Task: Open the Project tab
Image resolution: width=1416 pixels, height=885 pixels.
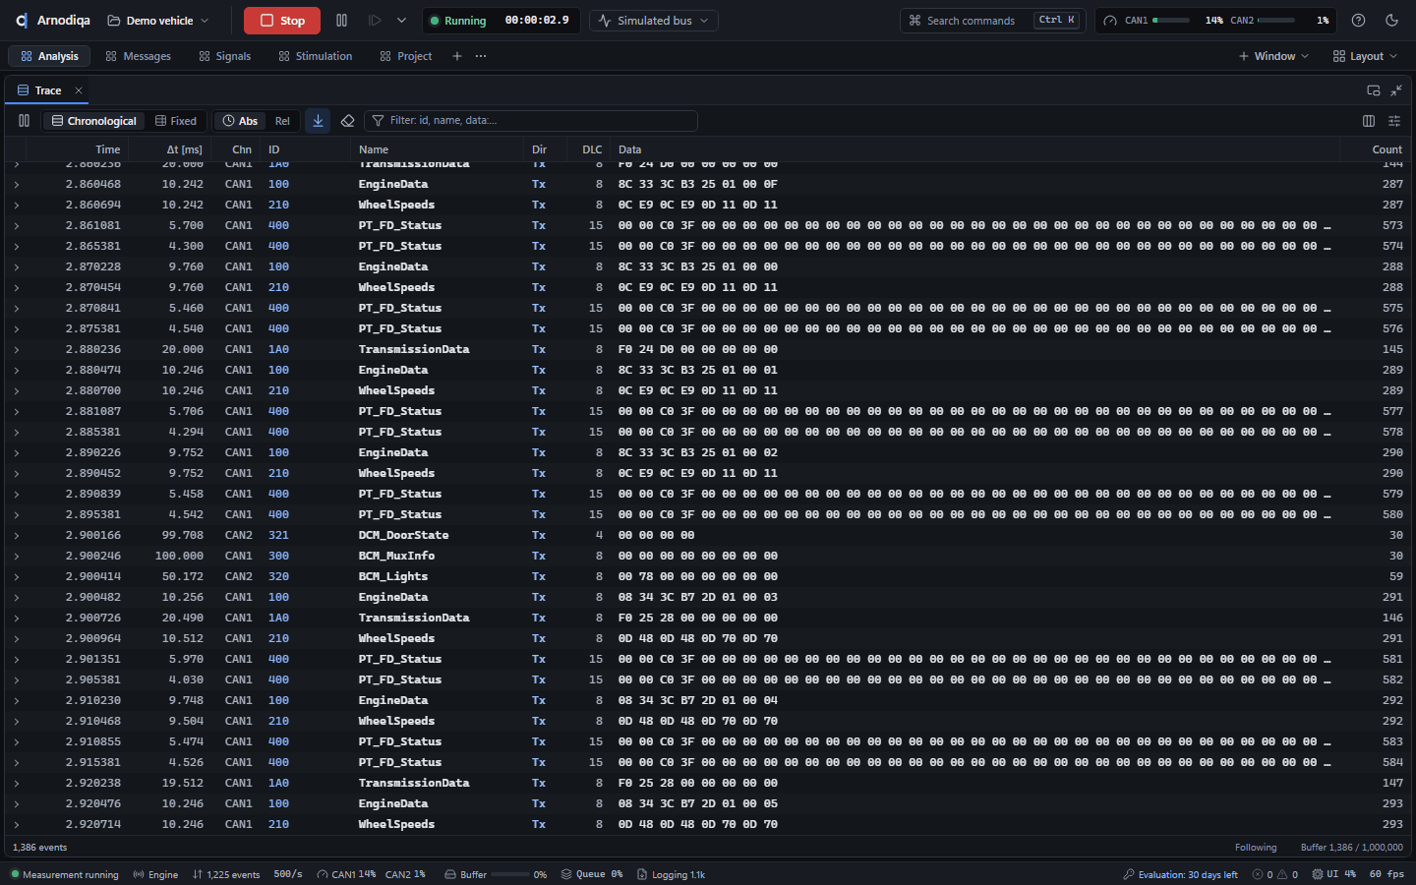Action: pyautogui.click(x=406, y=56)
